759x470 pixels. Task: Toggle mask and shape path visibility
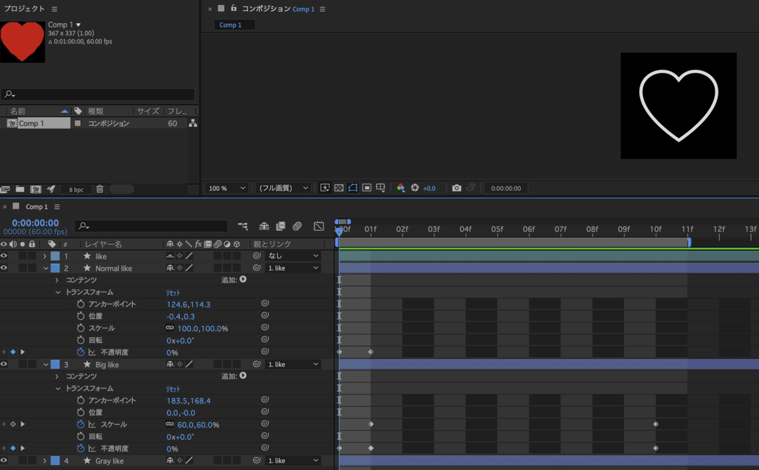coord(353,188)
